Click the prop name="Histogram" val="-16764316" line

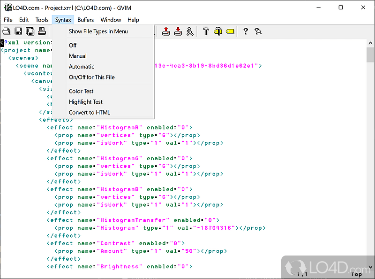point(160,228)
